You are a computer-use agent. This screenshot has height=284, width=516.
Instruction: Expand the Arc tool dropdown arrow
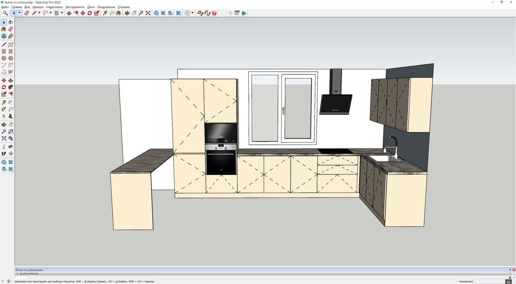pos(50,13)
